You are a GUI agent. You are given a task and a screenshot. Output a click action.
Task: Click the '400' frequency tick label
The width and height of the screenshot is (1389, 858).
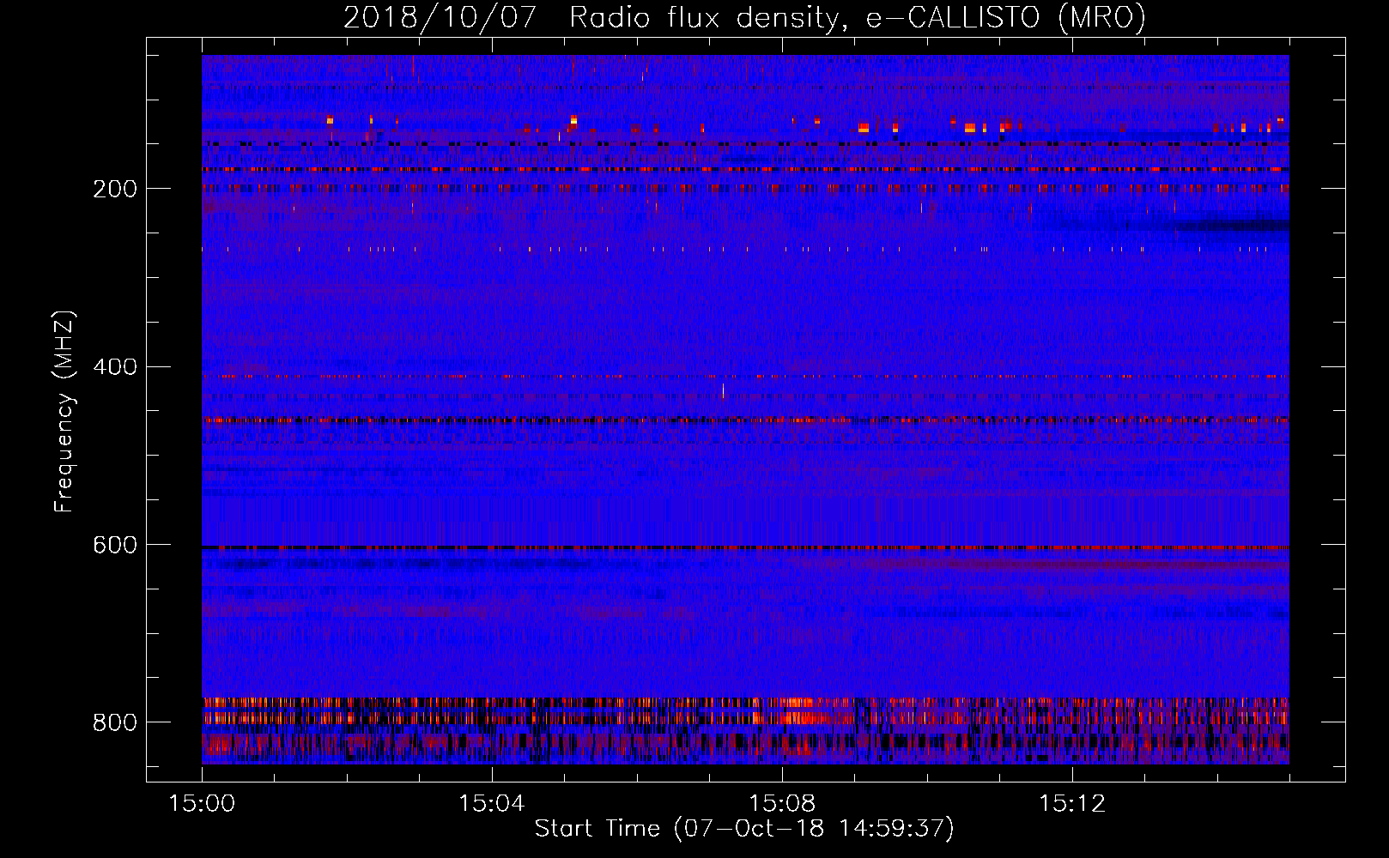(114, 367)
